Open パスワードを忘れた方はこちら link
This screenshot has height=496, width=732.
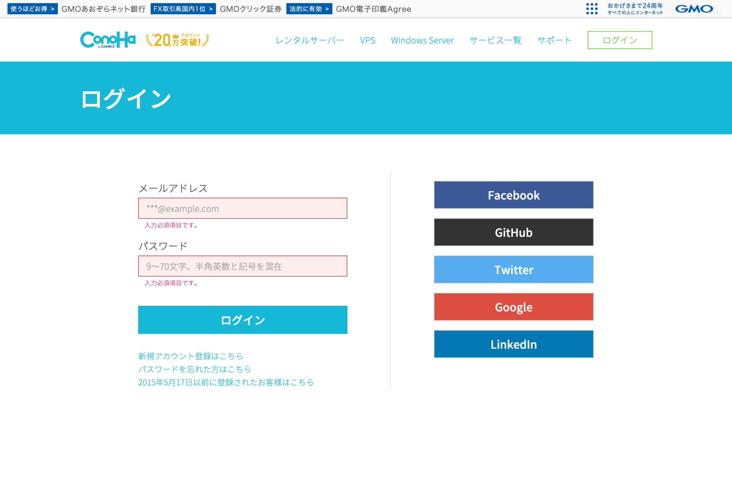tap(194, 369)
